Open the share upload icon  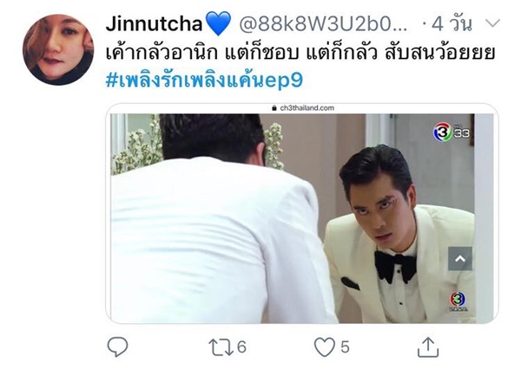point(428,346)
